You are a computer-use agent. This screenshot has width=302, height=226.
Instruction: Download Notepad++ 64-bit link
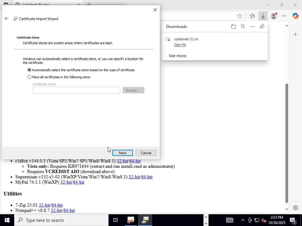point(69,210)
